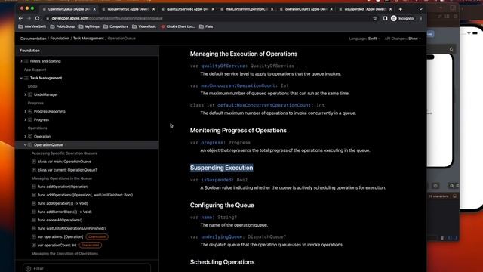Open the PublicGroup bookmark folder
Image resolution: width=483 pixels, height=272 pixels.
pos(63,26)
